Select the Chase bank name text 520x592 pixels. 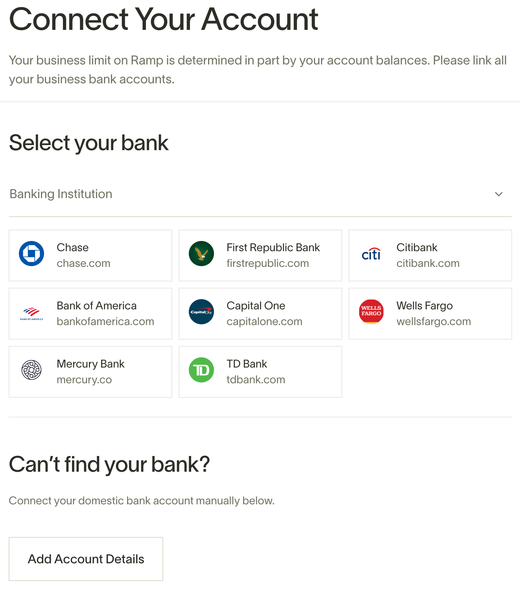pyautogui.click(x=73, y=247)
